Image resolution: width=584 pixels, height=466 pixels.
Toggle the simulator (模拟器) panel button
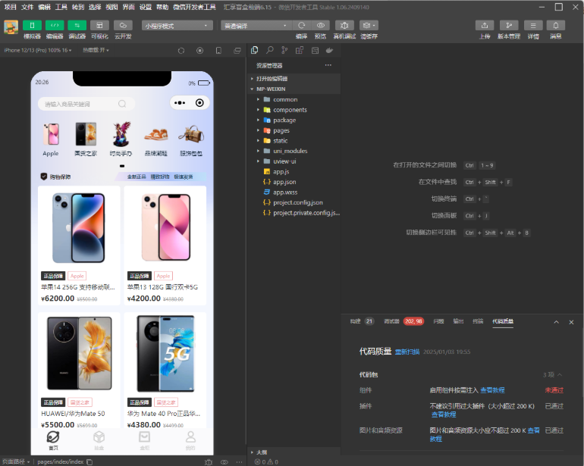pyautogui.click(x=32, y=25)
